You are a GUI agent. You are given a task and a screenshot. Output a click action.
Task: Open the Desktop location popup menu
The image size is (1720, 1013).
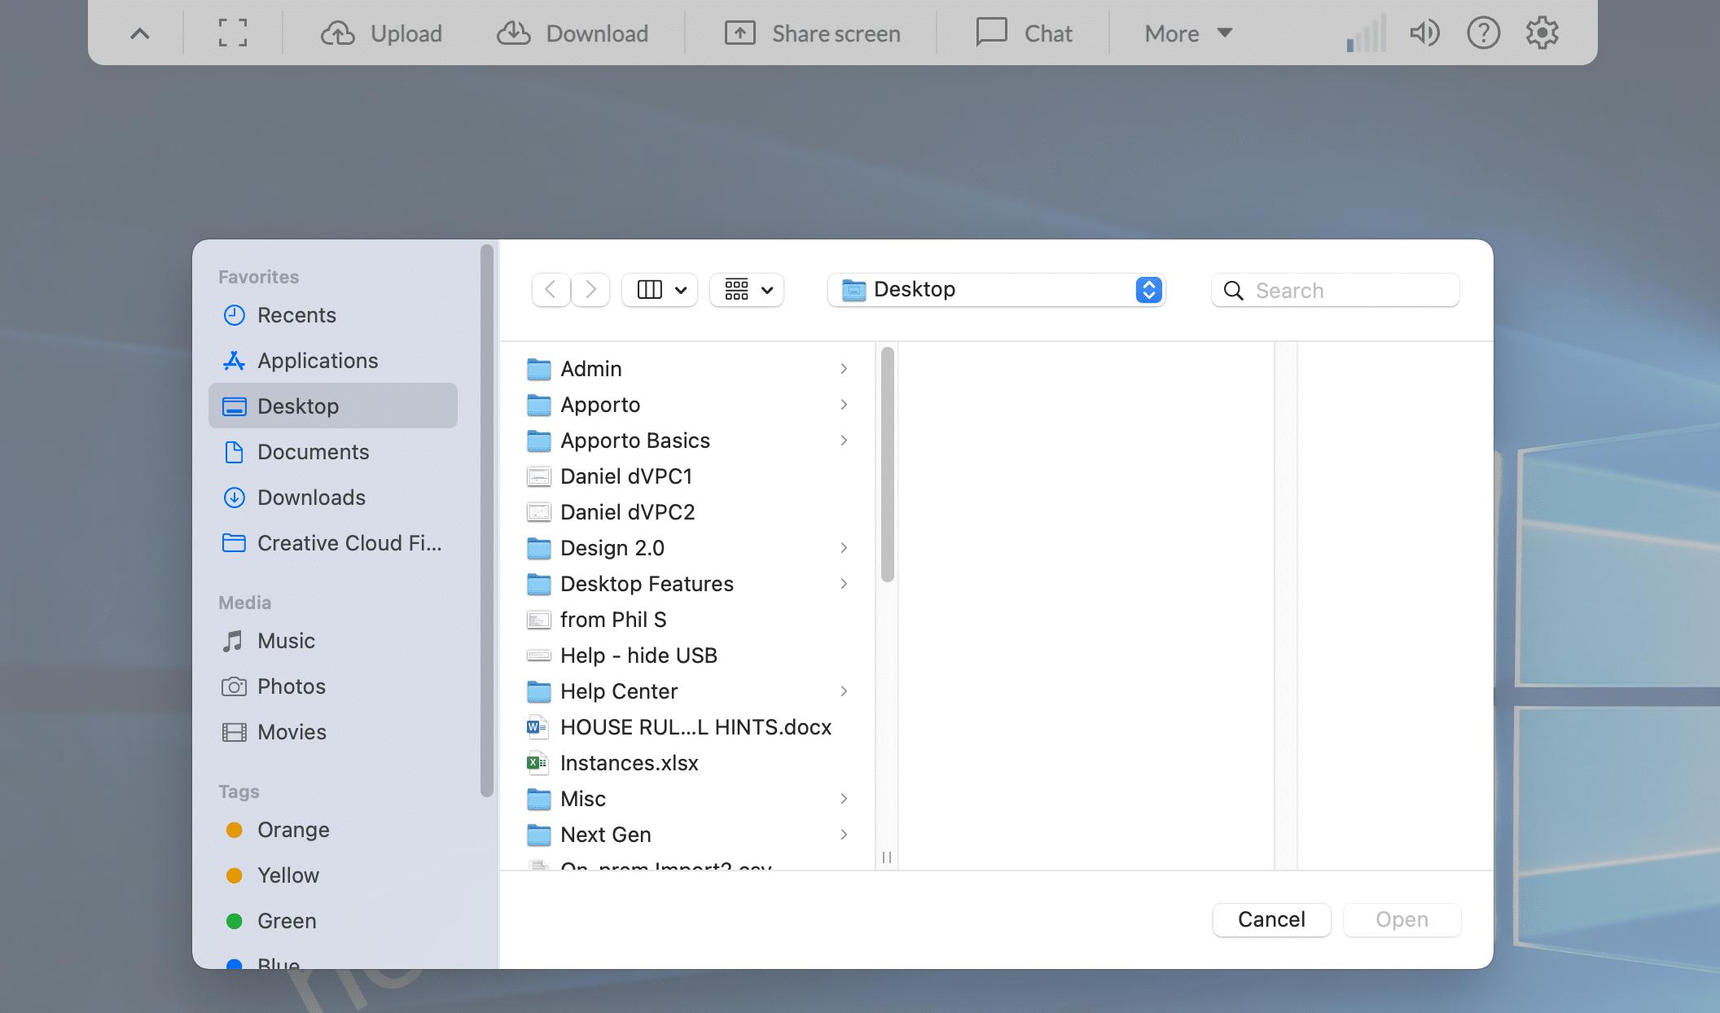coord(996,290)
